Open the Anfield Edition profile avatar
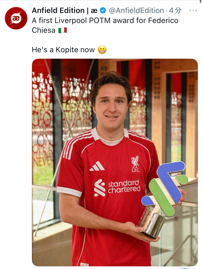 16,18
